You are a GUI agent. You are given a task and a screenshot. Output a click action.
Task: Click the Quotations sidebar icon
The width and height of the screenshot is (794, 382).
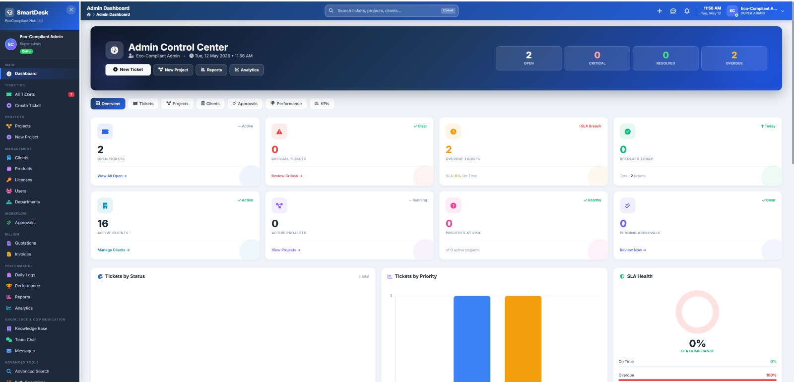coord(9,243)
